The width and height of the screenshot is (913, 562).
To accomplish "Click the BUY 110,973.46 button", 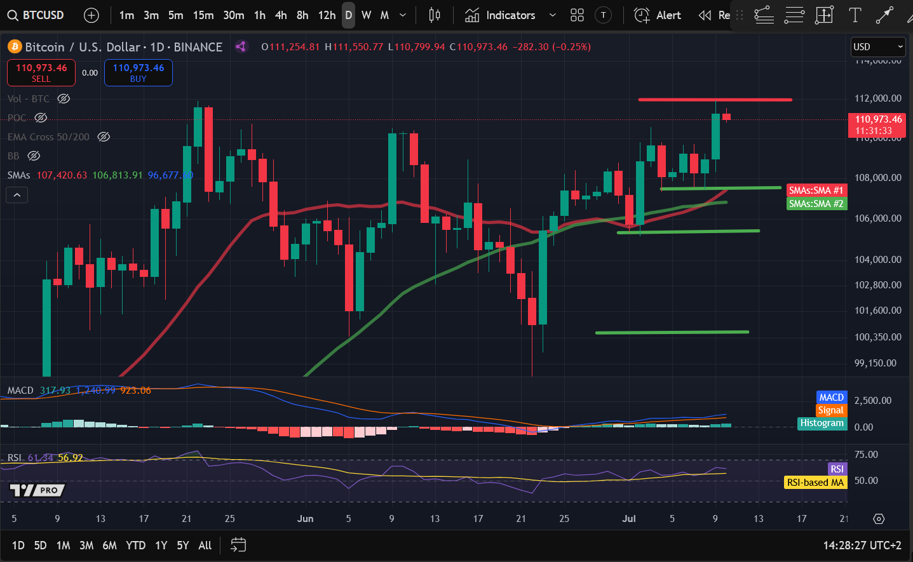I will click(x=139, y=72).
